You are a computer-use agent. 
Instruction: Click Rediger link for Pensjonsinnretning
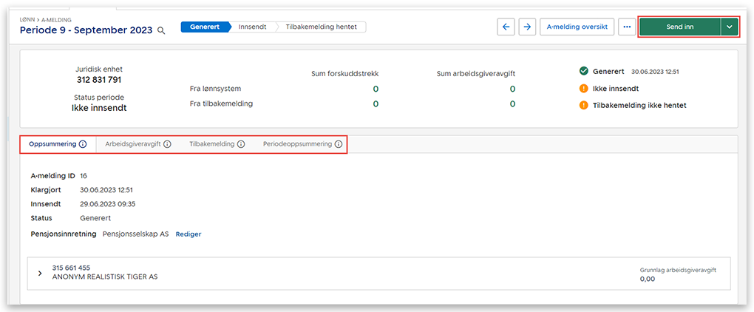188,234
